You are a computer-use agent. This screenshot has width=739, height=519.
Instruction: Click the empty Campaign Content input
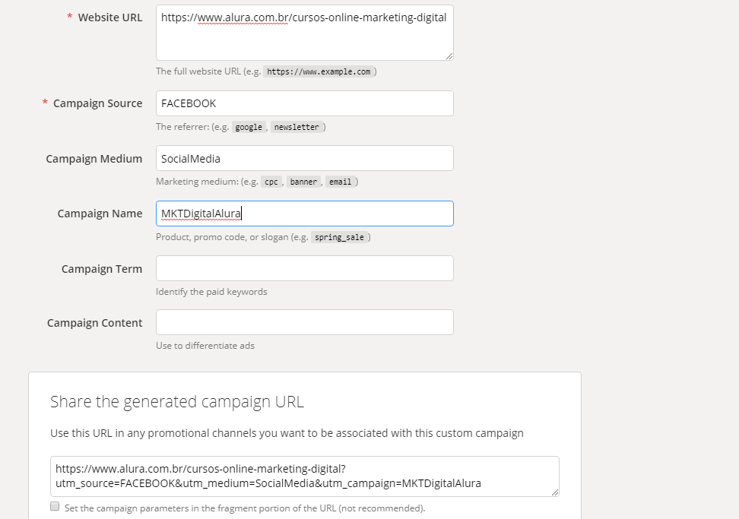tap(304, 322)
